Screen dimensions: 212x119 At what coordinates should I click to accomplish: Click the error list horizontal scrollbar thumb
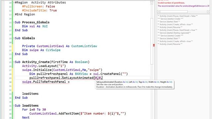tap(174, 12)
